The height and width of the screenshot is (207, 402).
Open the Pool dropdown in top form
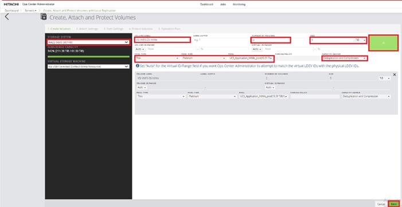click(x=251, y=58)
